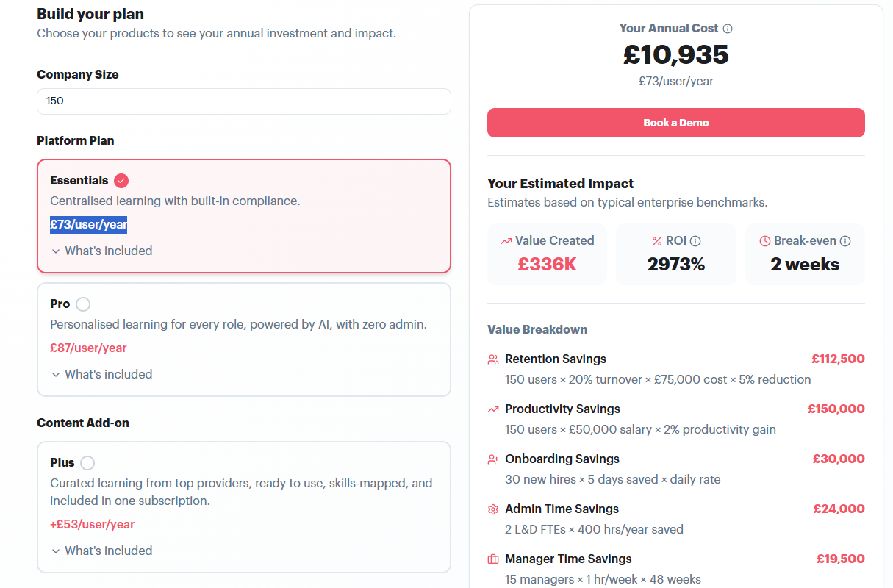Click the Value Created trend icon
The image size is (893, 588).
click(x=506, y=240)
